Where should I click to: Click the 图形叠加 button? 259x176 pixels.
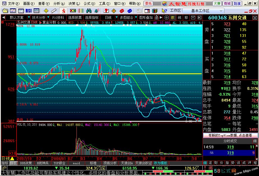point(146,17)
